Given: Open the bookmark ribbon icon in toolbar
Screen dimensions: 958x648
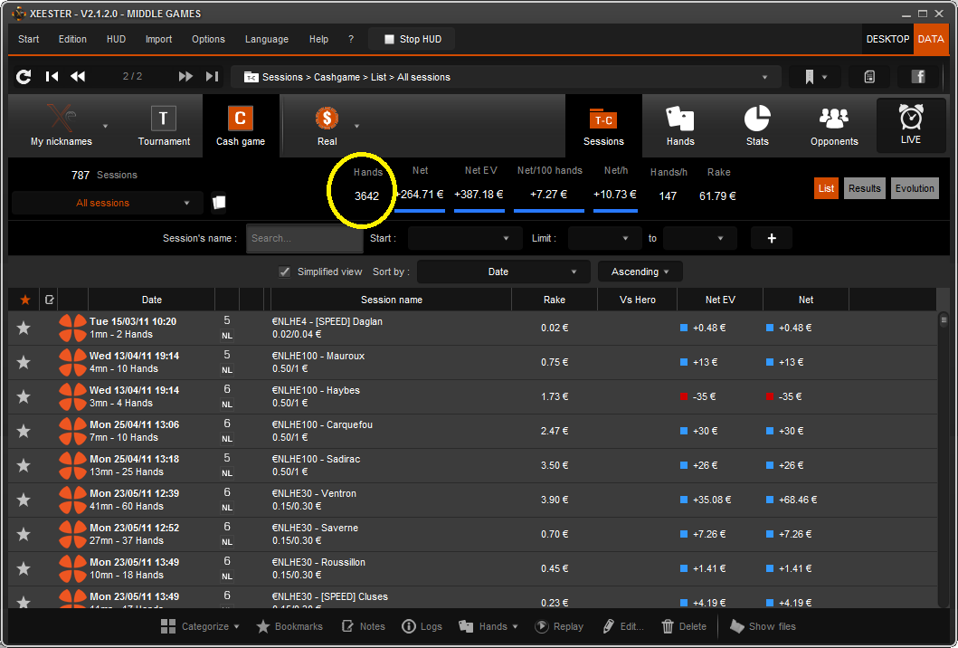Looking at the screenshot, I should (x=809, y=77).
